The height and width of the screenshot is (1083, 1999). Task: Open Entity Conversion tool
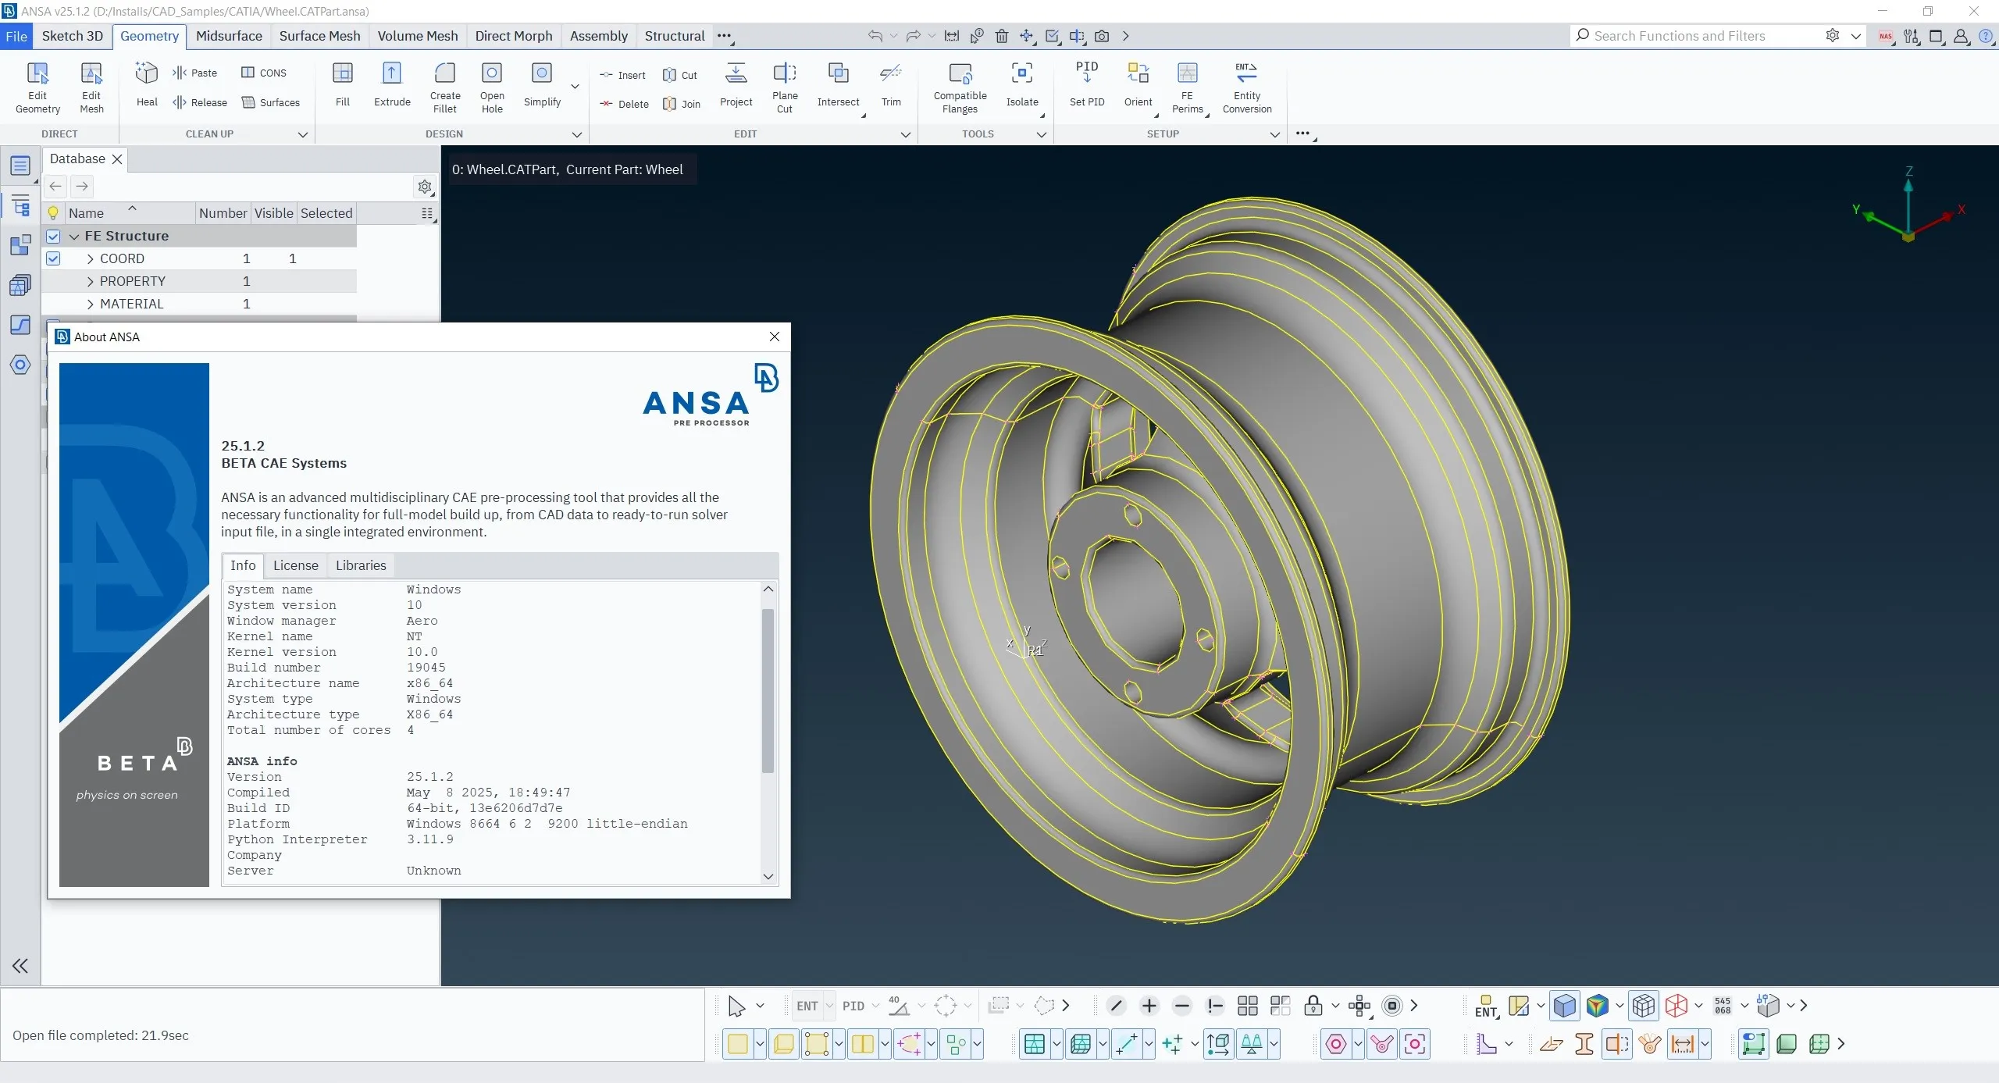pos(1247,87)
